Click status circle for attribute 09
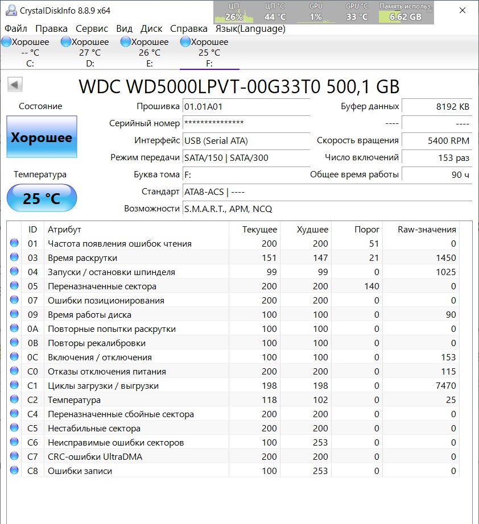The image size is (479, 524). pyautogui.click(x=14, y=314)
